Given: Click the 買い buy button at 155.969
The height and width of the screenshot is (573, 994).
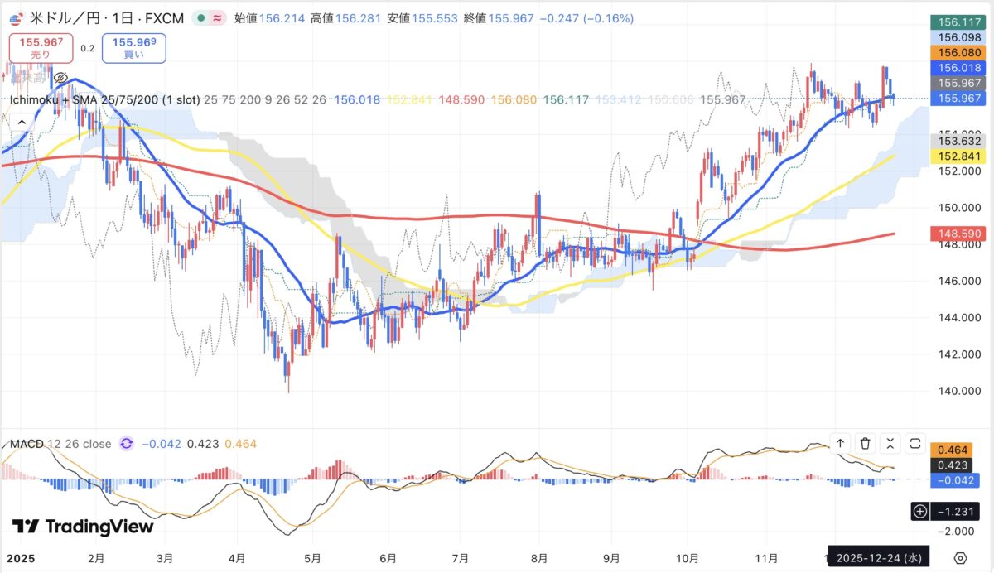Looking at the screenshot, I should click(133, 47).
